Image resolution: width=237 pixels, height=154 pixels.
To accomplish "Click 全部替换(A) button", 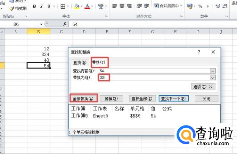I will point(83,98).
